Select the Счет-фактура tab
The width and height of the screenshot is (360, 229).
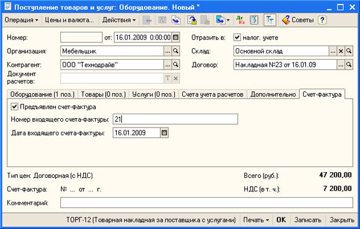(322, 94)
